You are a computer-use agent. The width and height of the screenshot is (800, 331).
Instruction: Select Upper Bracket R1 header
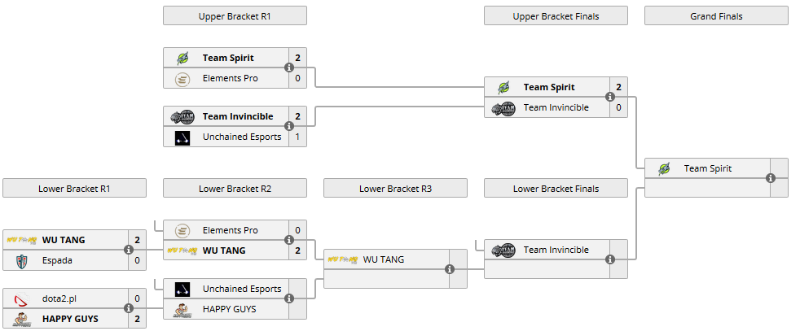[x=235, y=16]
